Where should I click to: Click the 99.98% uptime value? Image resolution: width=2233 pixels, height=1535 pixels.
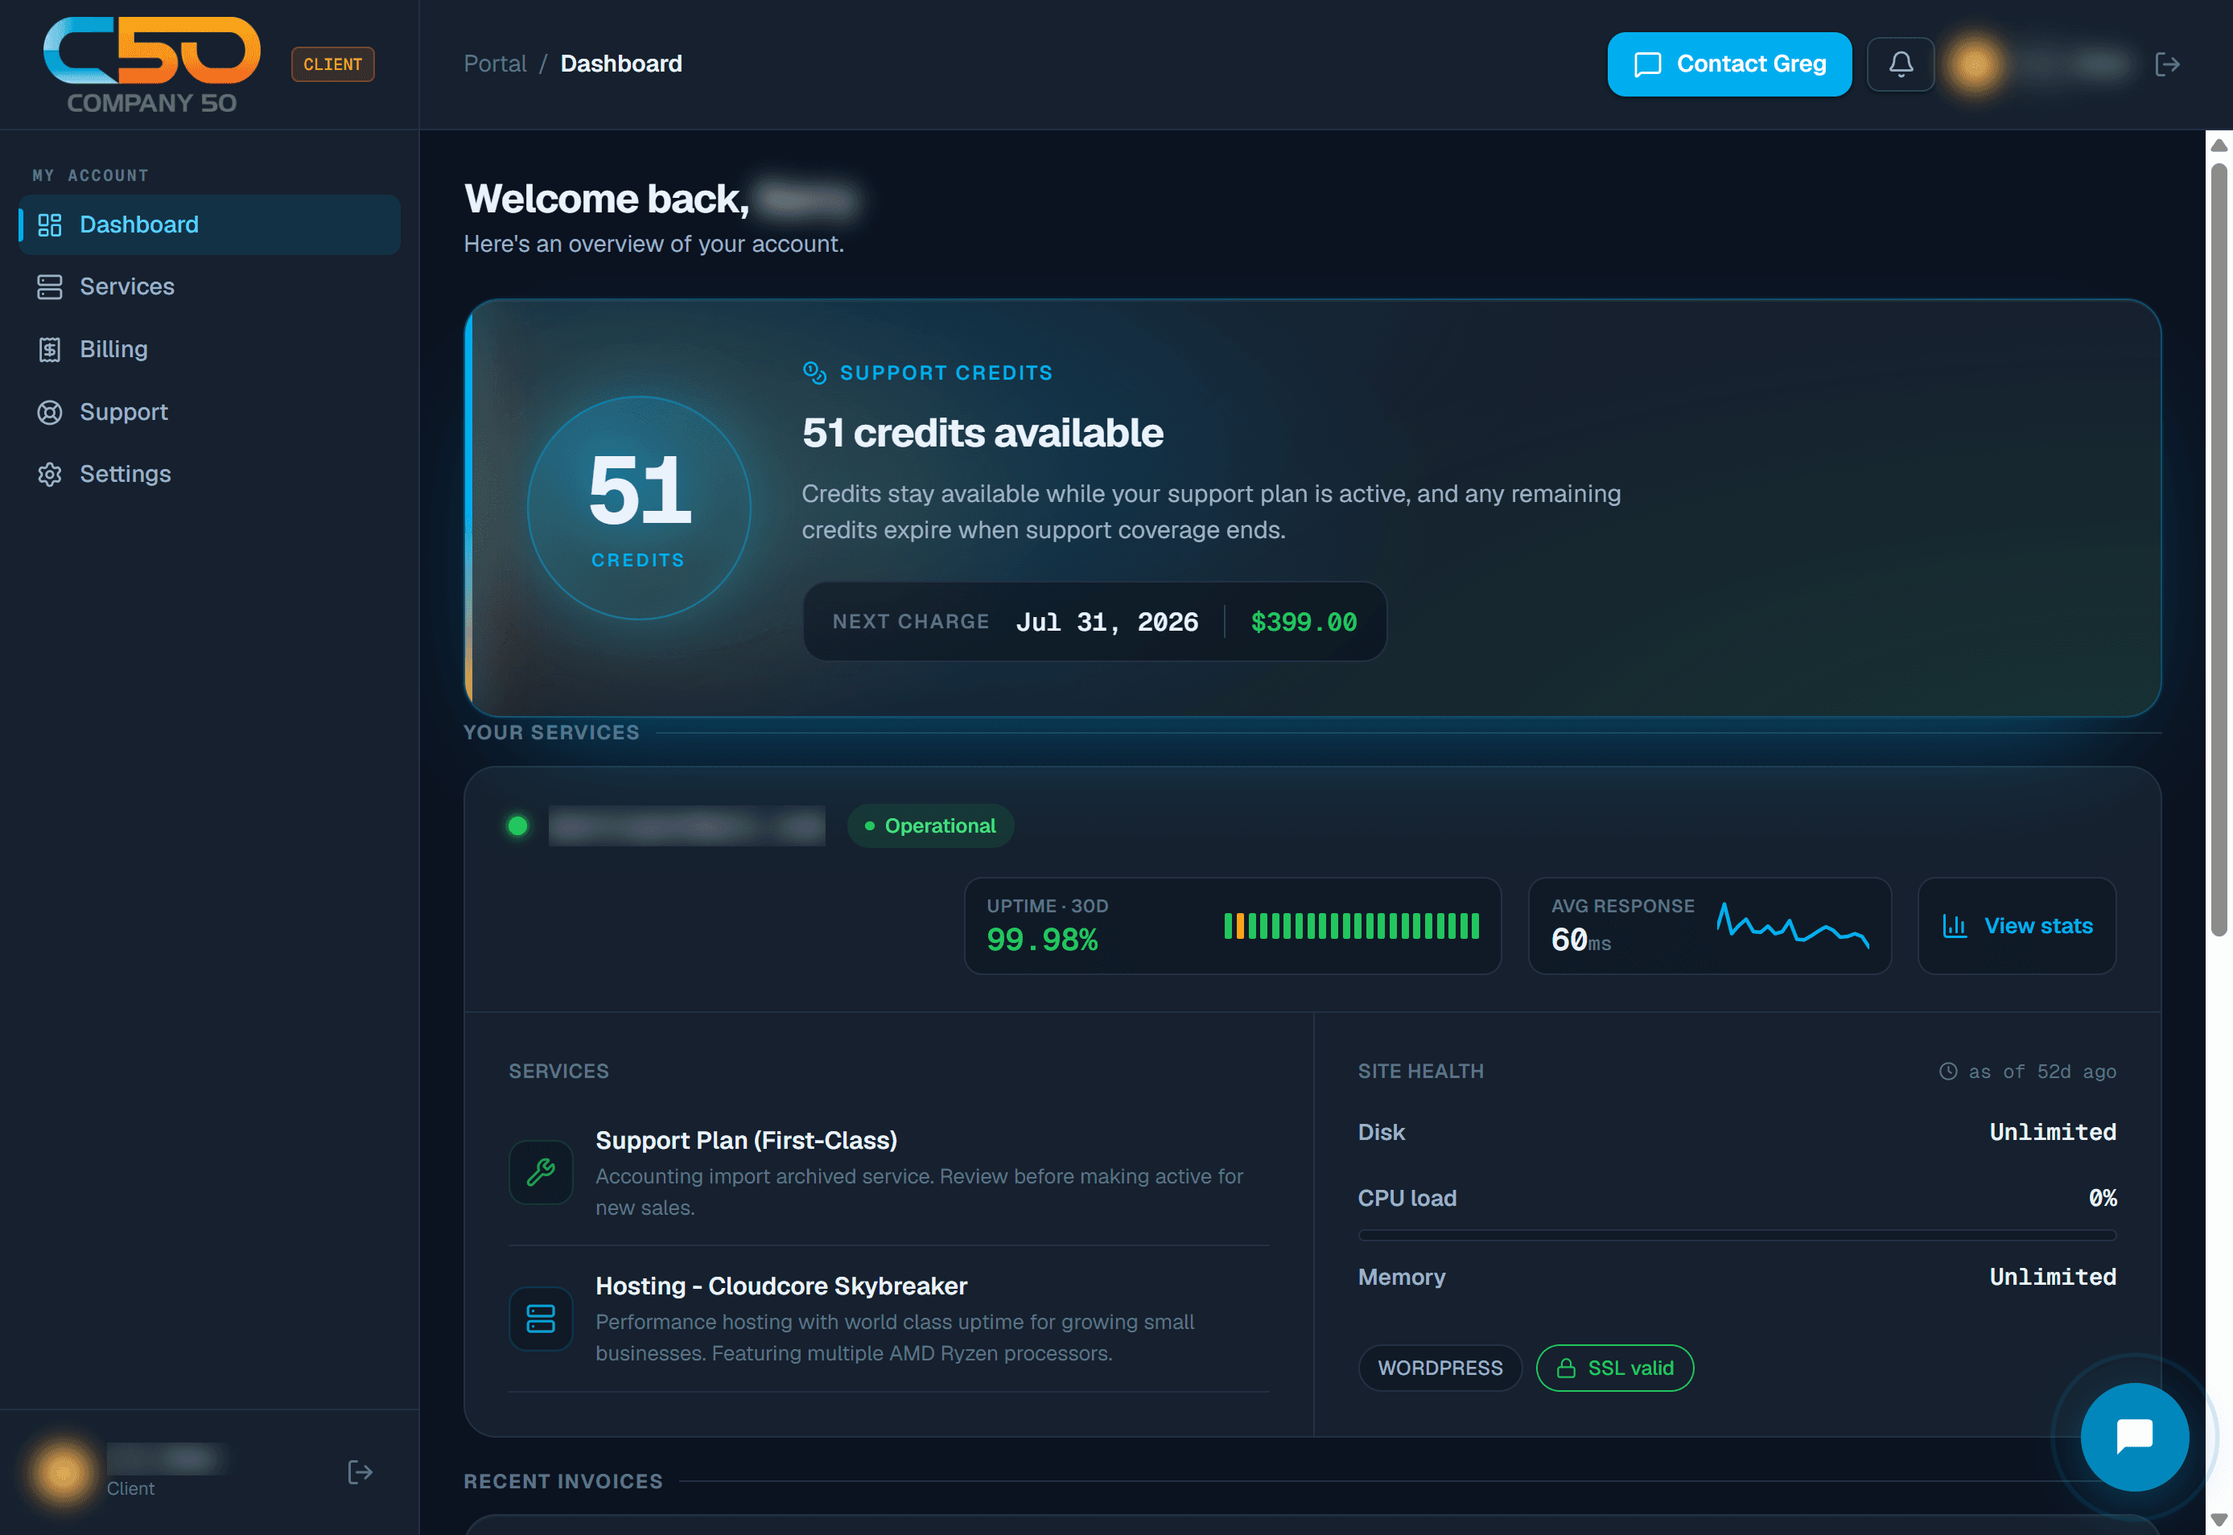pyautogui.click(x=1042, y=940)
